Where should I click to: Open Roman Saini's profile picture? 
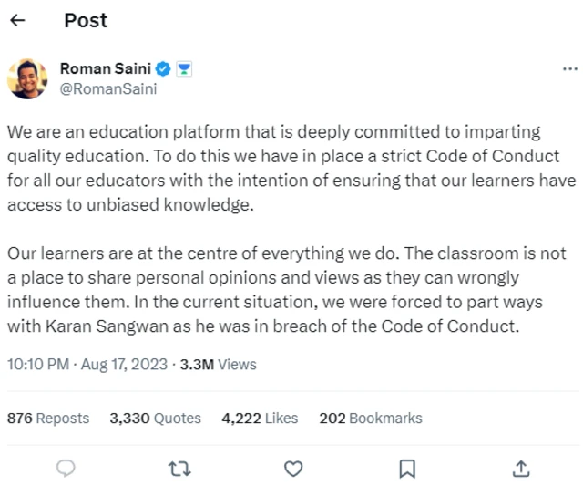(27, 78)
